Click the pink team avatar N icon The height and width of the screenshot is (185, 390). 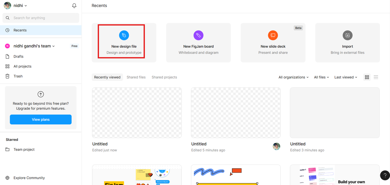coord(8,46)
